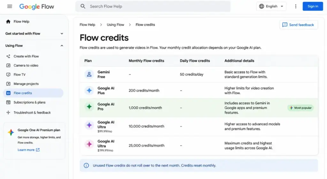Click the Additional details column header
This screenshot has width=327, height=179.
point(239,61)
